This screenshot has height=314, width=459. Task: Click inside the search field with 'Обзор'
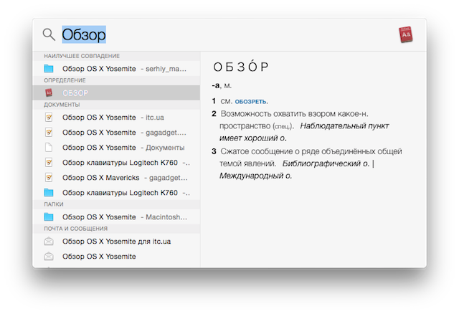tap(84, 34)
